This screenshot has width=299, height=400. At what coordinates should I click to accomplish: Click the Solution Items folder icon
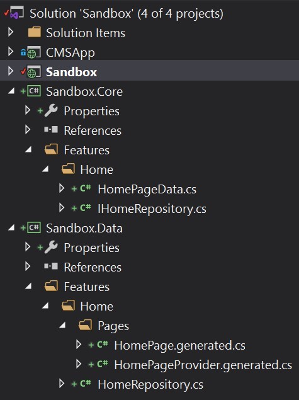35,32
